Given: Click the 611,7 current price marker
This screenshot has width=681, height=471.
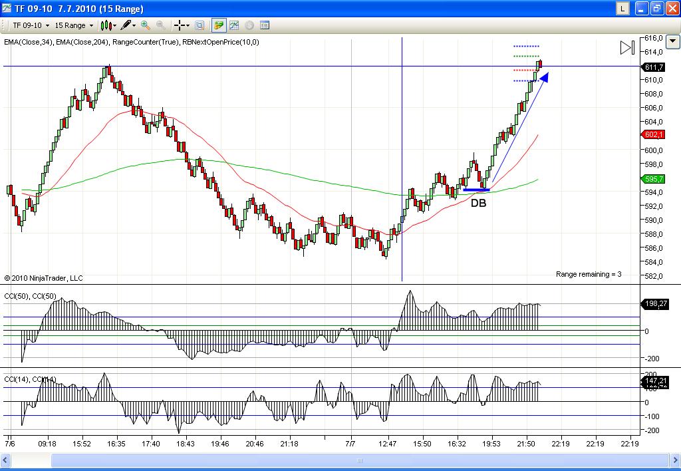Looking at the screenshot, I should click(654, 67).
